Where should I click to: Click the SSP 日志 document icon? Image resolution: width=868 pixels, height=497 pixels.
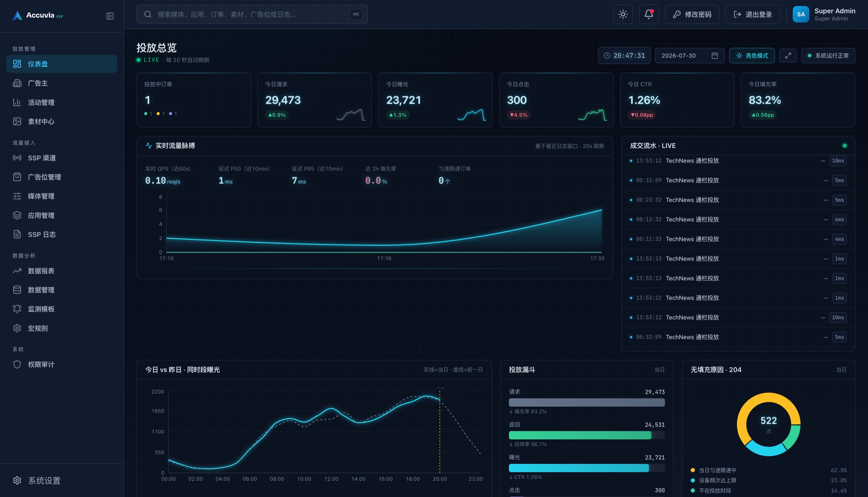pyautogui.click(x=17, y=235)
